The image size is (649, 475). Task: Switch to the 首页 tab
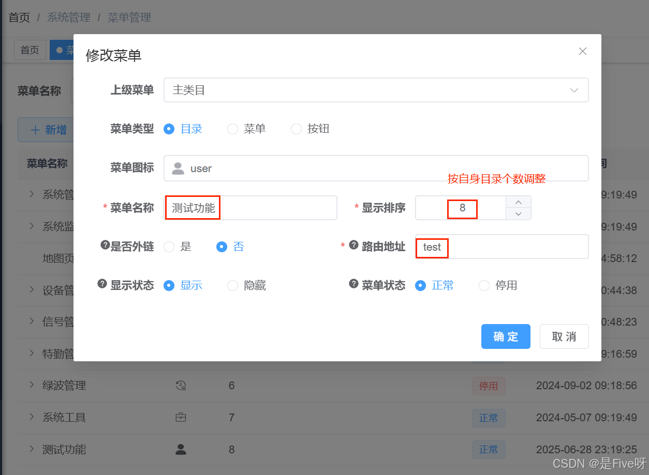tap(30, 50)
